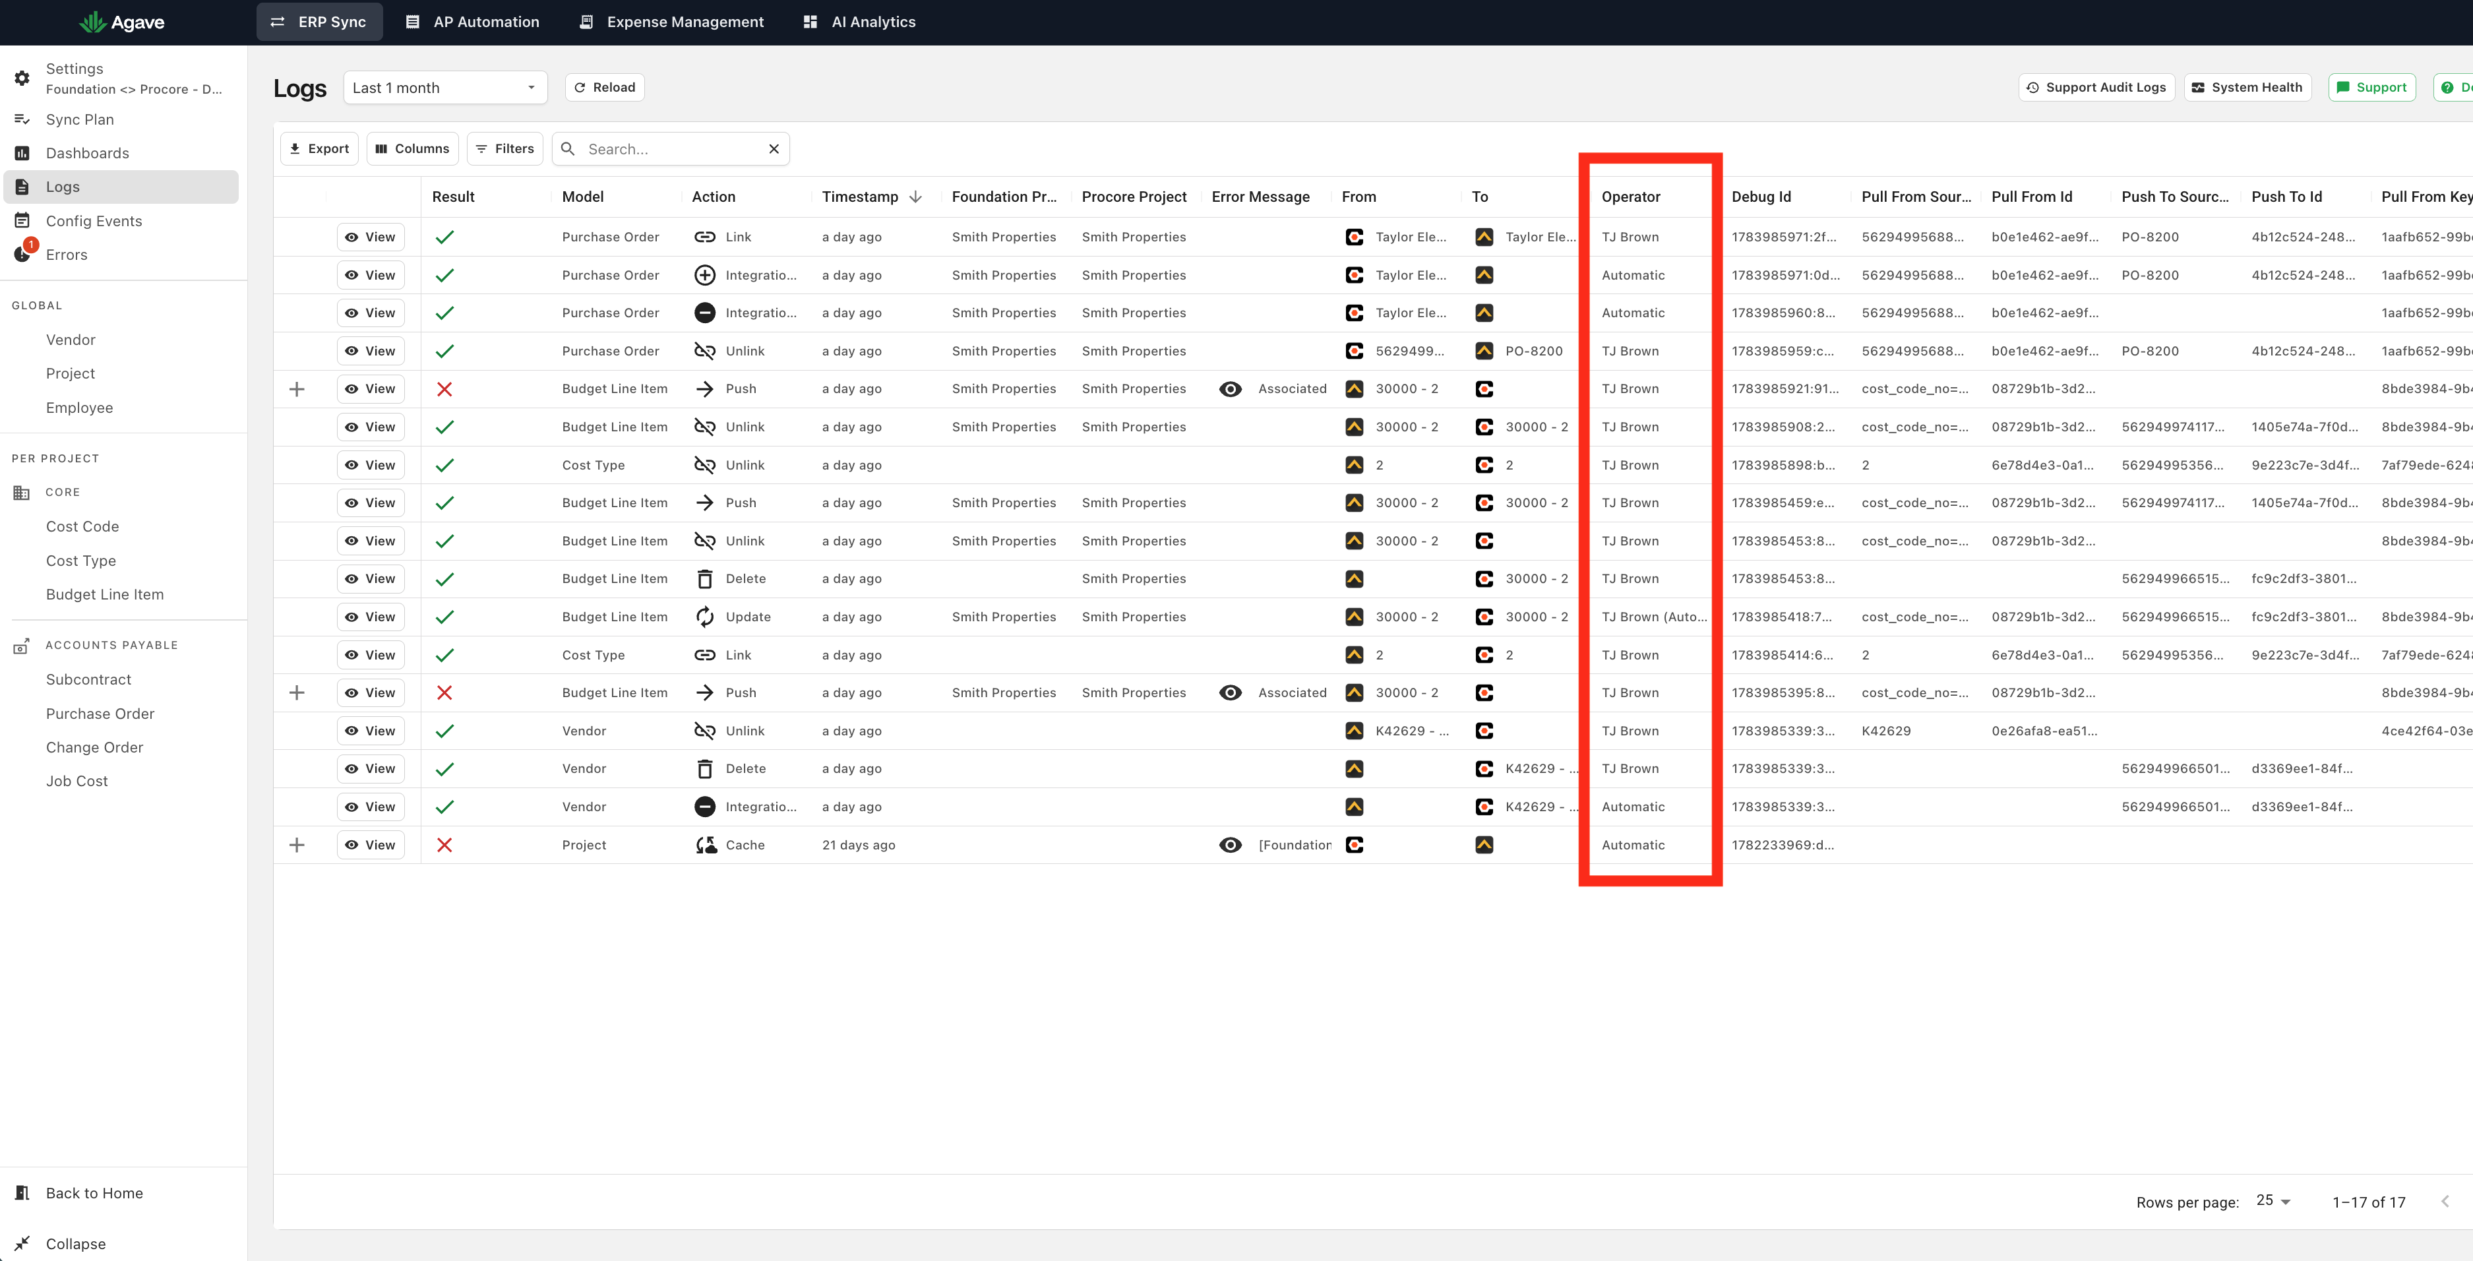Switch to ERP Sync tab
The image size is (2473, 1261).
pos(320,22)
